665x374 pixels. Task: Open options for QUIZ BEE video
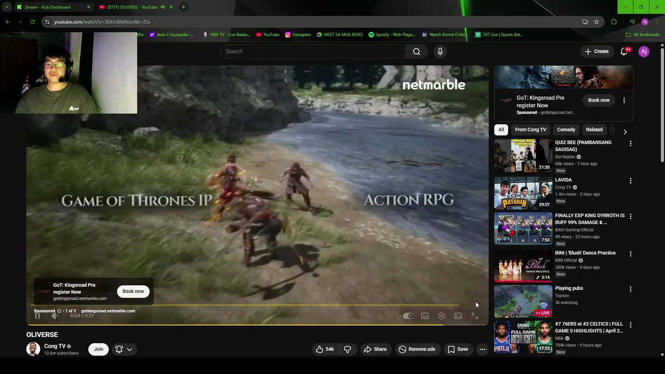630,143
